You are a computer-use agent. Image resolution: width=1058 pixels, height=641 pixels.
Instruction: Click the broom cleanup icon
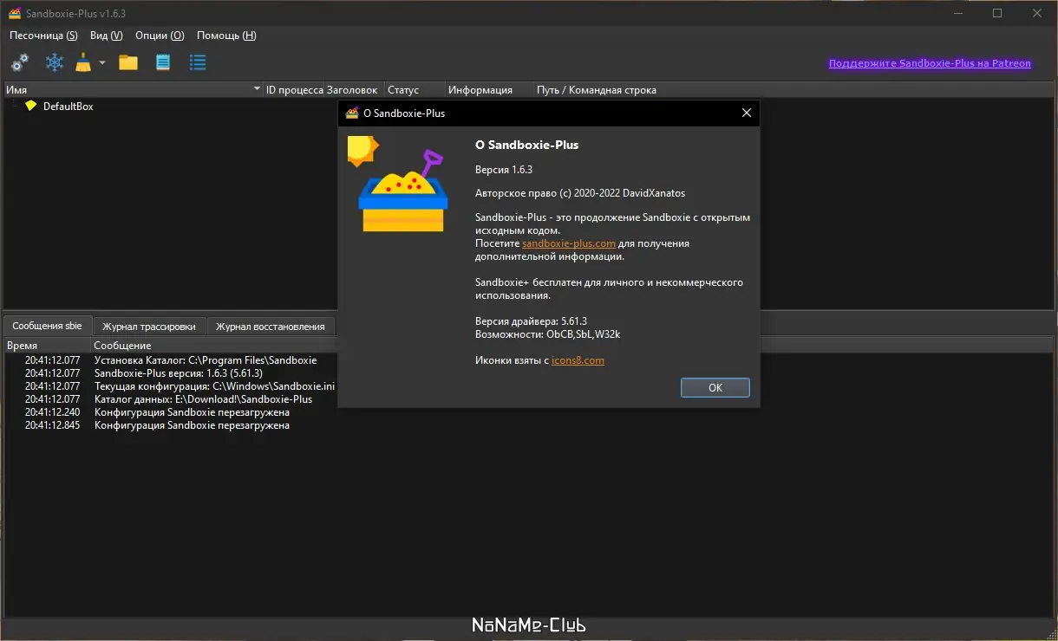(x=83, y=62)
